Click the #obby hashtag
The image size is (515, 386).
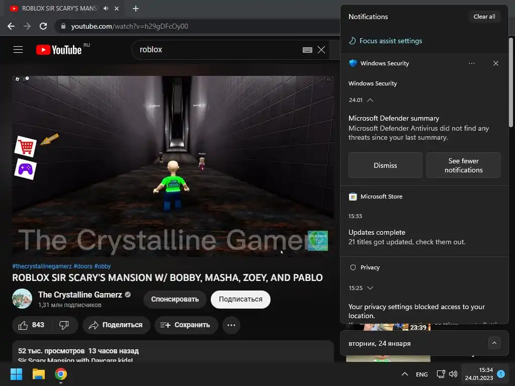[103, 266]
